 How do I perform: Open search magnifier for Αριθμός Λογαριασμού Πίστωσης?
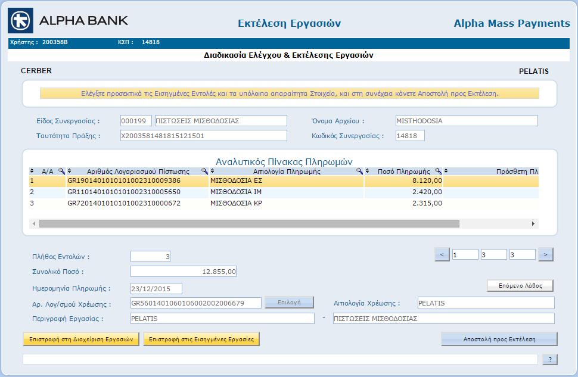point(204,171)
